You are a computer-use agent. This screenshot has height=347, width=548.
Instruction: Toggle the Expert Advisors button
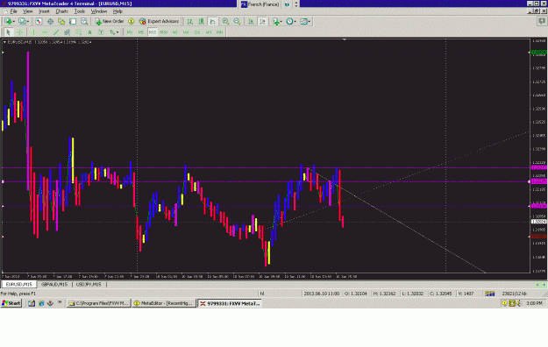[159, 21]
